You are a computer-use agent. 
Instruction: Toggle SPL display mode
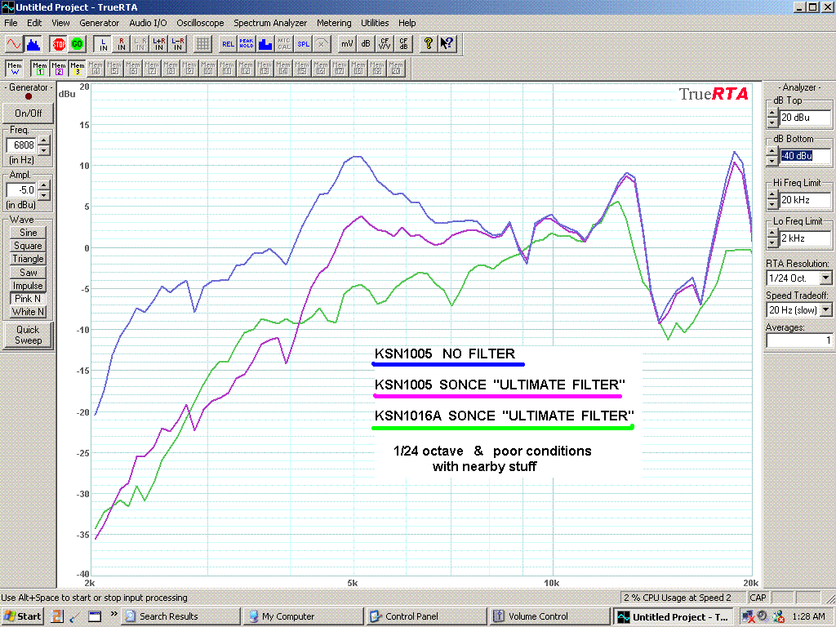[303, 44]
